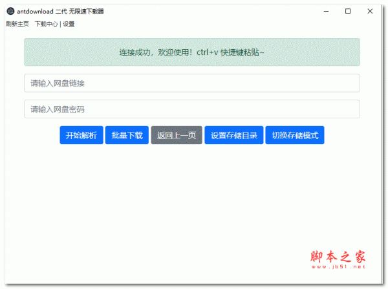
Task: Focus the 请输入网盘链接 input field
Action: coord(192,83)
